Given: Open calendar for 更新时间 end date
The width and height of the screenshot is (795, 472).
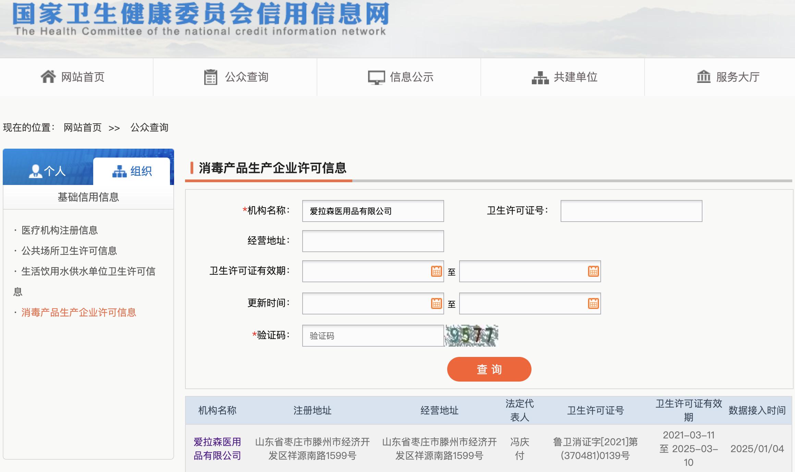Looking at the screenshot, I should click(593, 303).
